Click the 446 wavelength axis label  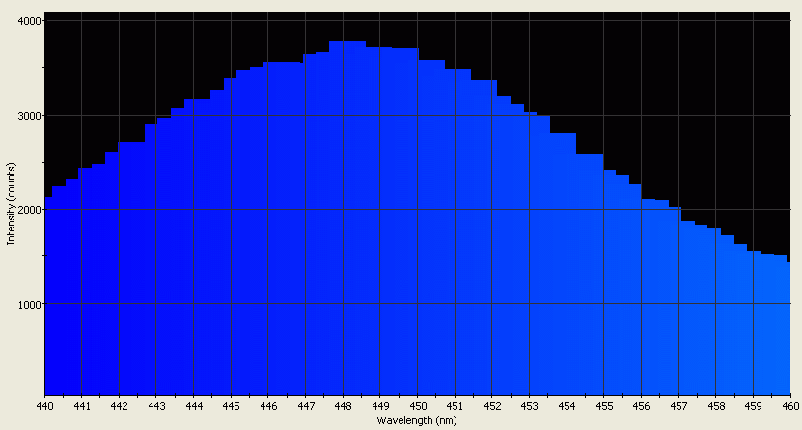(x=268, y=406)
